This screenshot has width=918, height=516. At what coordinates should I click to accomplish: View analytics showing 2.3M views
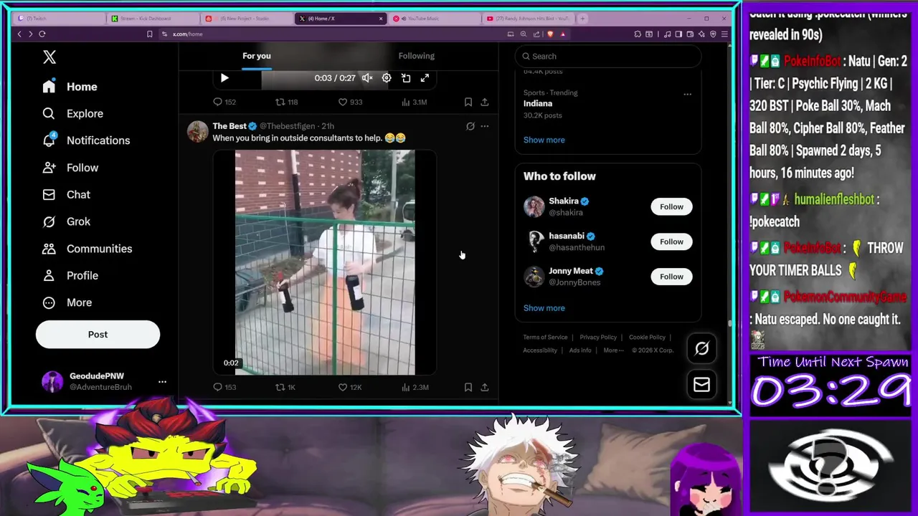(415, 387)
